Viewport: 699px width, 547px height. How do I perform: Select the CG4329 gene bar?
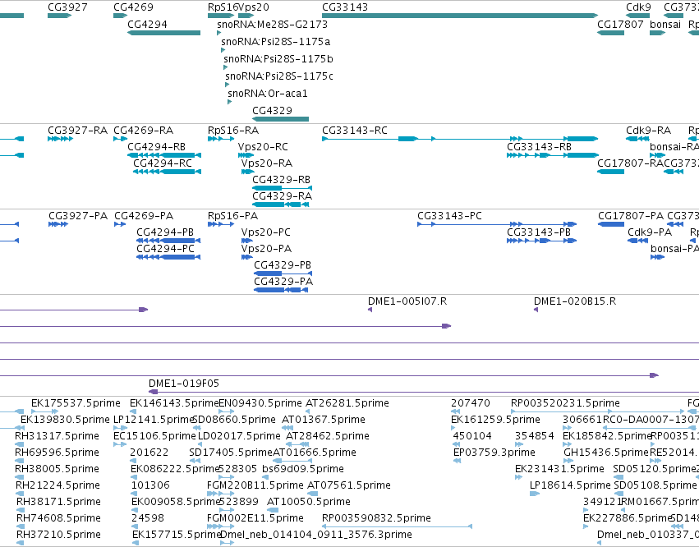click(280, 119)
